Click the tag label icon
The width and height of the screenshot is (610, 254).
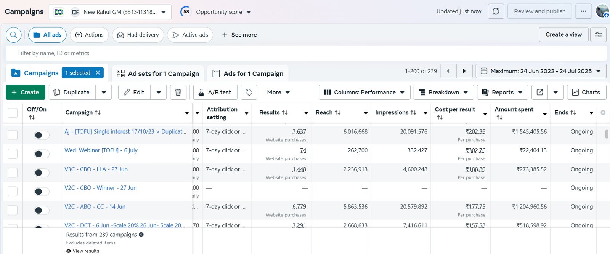[249, 93]
